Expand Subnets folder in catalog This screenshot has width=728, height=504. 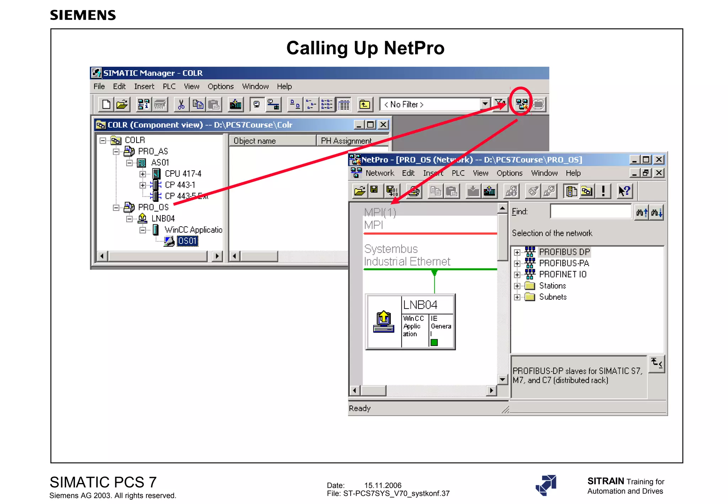point(517,297)
